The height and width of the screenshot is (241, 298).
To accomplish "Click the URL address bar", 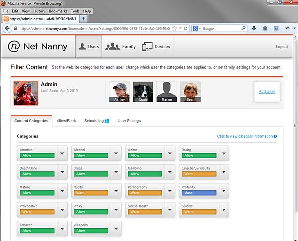I will (95, 28).
